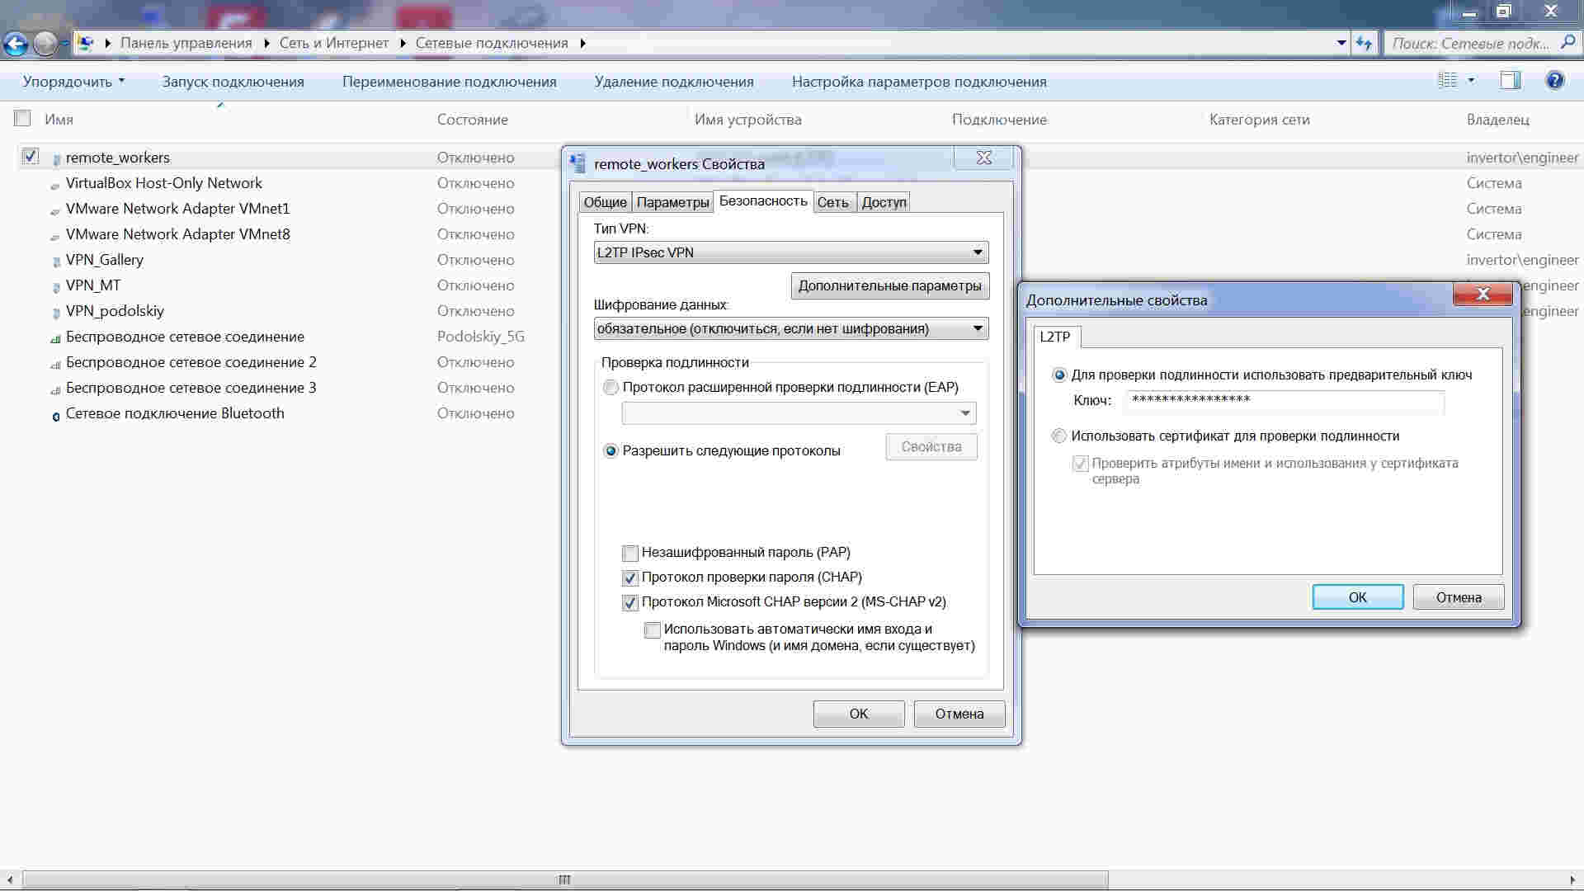The height and width of the screenshot is (891, 1584).
Task: Expand breadcrumb arrow after Сеть и Интернет
Action: click(x=403, y=43)
